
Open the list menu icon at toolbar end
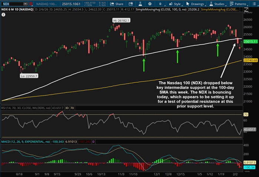(x=254, y=4)
